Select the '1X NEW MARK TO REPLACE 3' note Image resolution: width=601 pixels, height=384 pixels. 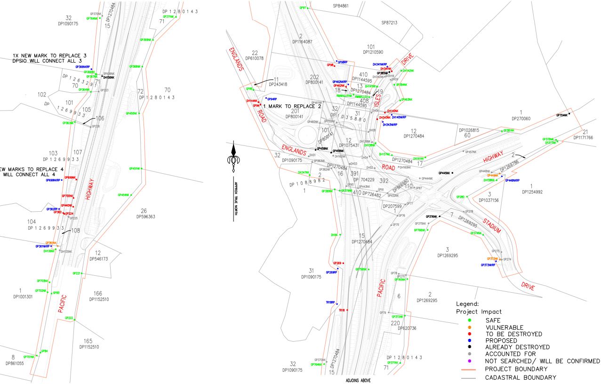click(x=49, y=56)
